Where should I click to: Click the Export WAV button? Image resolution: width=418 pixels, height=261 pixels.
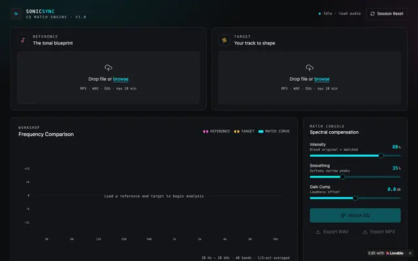pos(332,232)
